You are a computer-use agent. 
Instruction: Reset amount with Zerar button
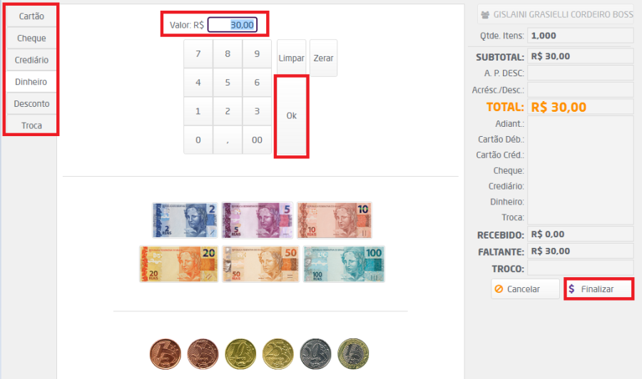tap(323, 58)
